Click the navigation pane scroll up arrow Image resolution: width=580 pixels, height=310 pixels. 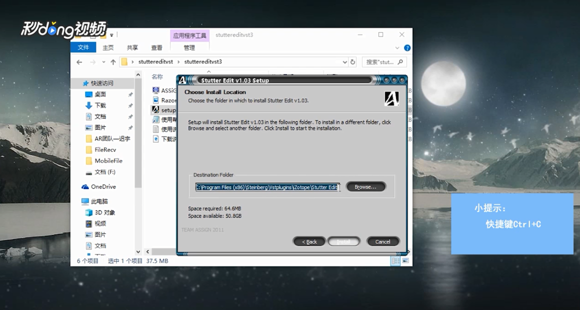[138, 75]
